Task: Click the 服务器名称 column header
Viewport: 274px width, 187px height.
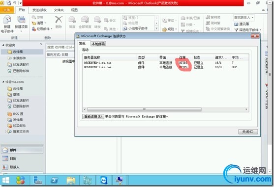Action: [x=109, y=57]
